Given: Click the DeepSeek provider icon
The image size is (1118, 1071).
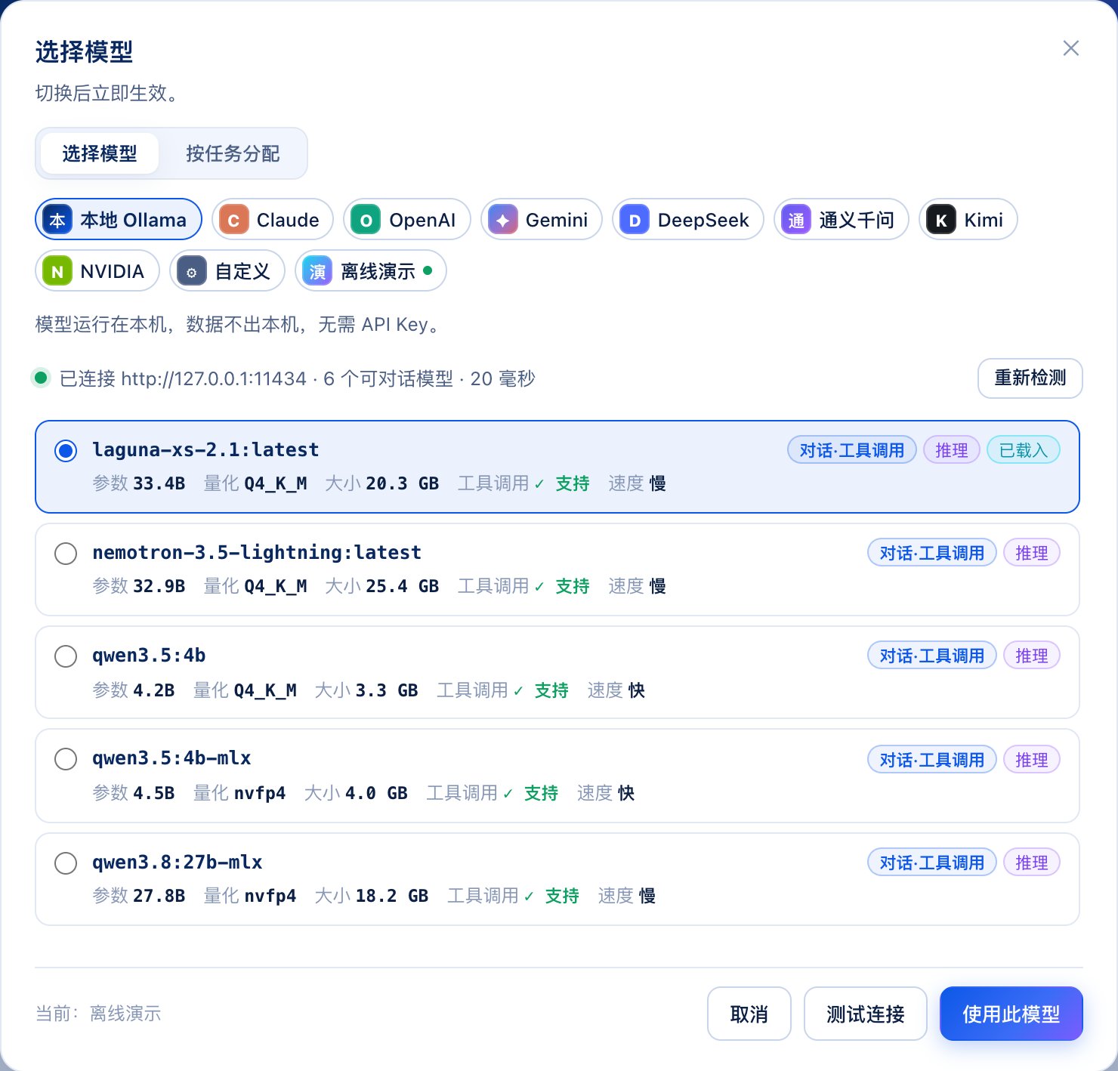Looking at the screenshot, I should pyautogui.click(x=635, y=220).
